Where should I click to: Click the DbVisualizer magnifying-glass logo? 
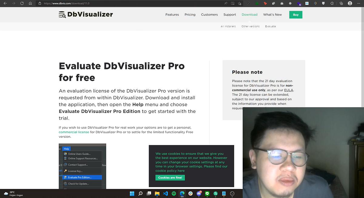[x=62, y=14]
